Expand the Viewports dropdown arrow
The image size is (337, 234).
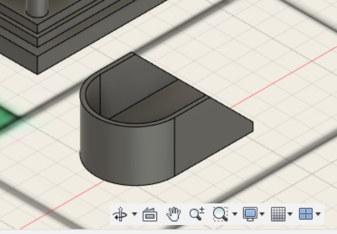(x=318, y=214)
